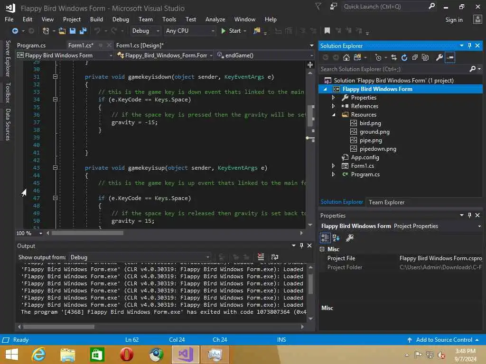Collapse the if block at line 34
This screenshot has width=486, height=364.
tap(55, 100)
